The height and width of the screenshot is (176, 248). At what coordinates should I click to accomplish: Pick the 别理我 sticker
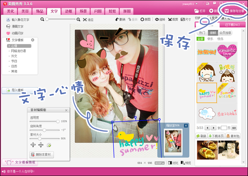227,72
